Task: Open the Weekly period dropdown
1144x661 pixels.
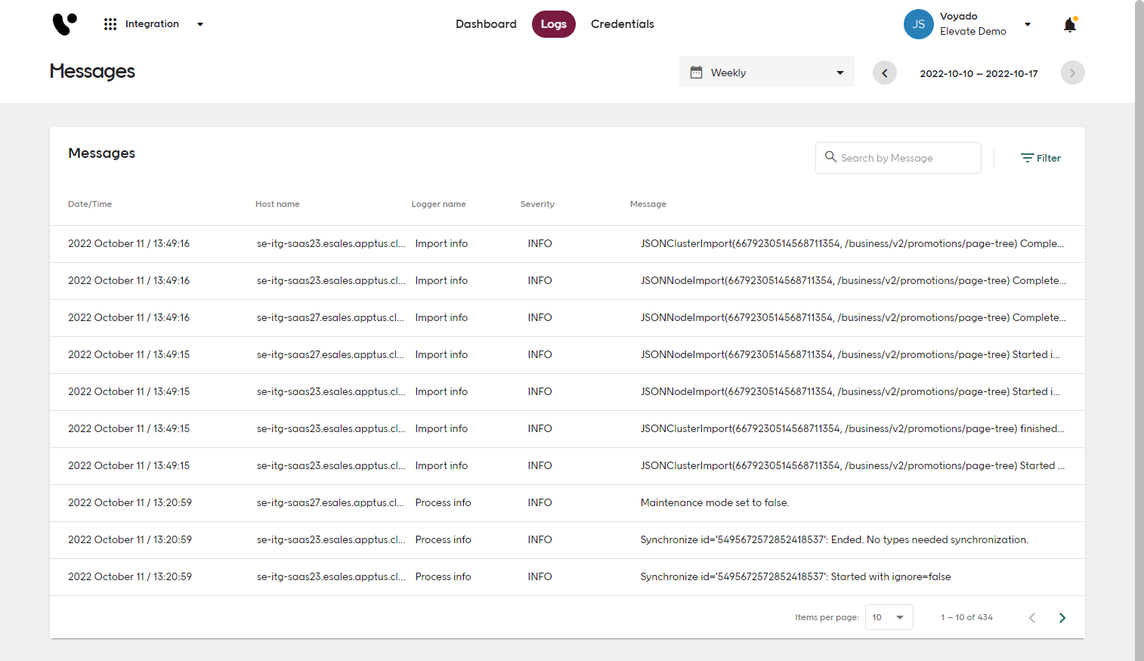Action: point(767,72)
